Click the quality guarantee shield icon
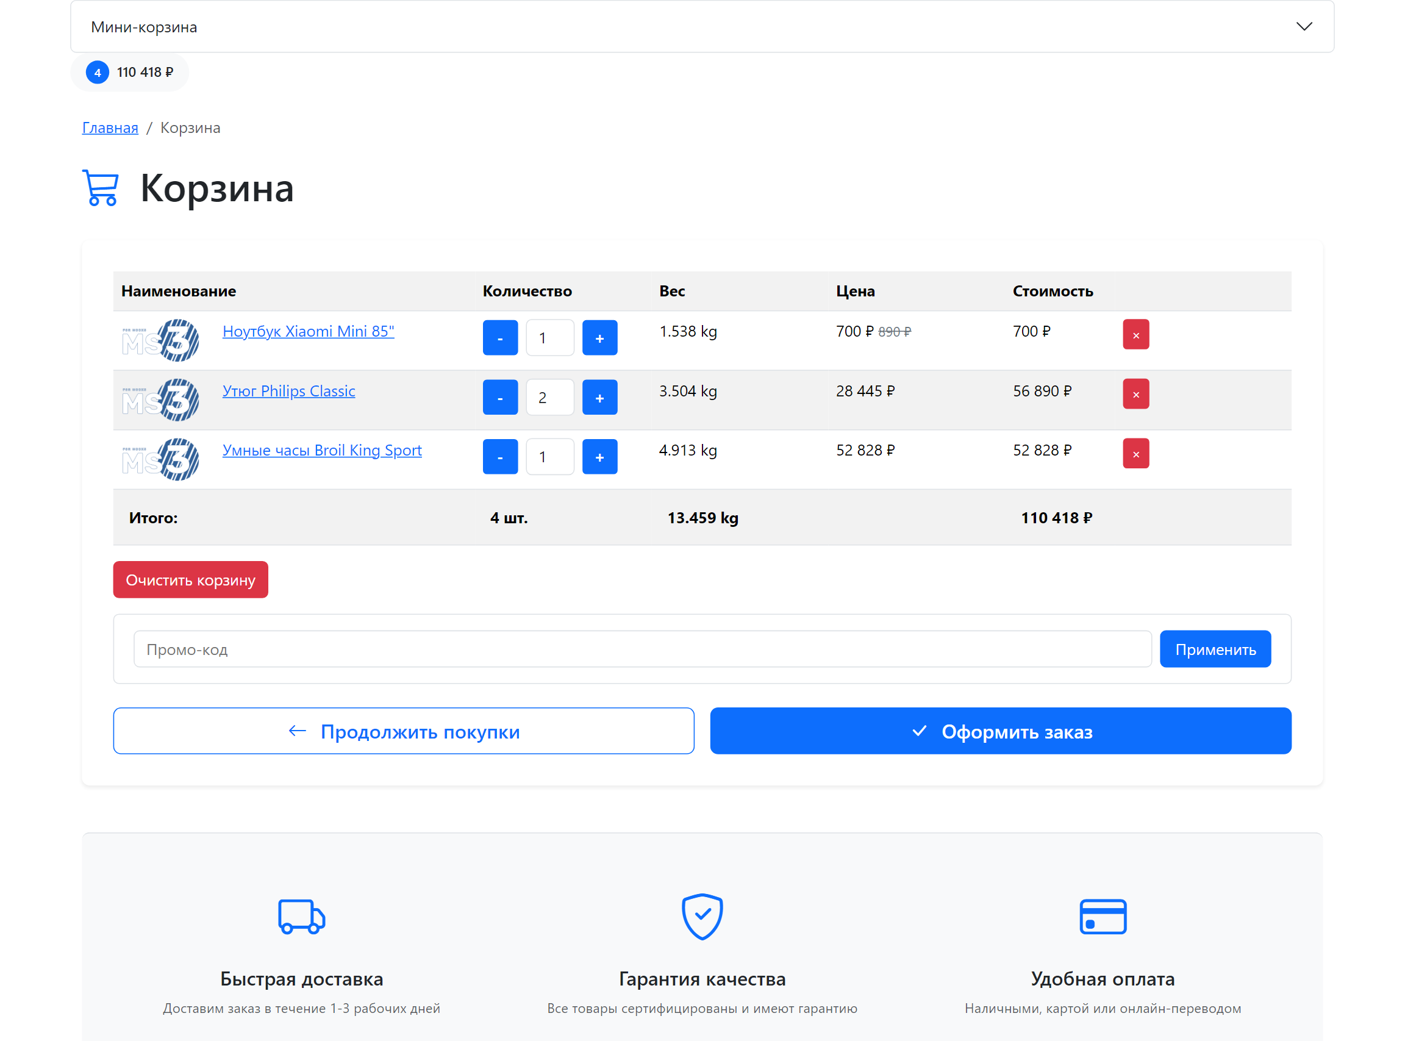This screenshot has width=1405, height=1041. pyautogui.click(x=702, y=917)
